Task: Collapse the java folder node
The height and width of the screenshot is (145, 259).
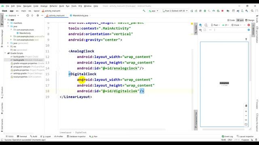Action: (x=8, y=26)
